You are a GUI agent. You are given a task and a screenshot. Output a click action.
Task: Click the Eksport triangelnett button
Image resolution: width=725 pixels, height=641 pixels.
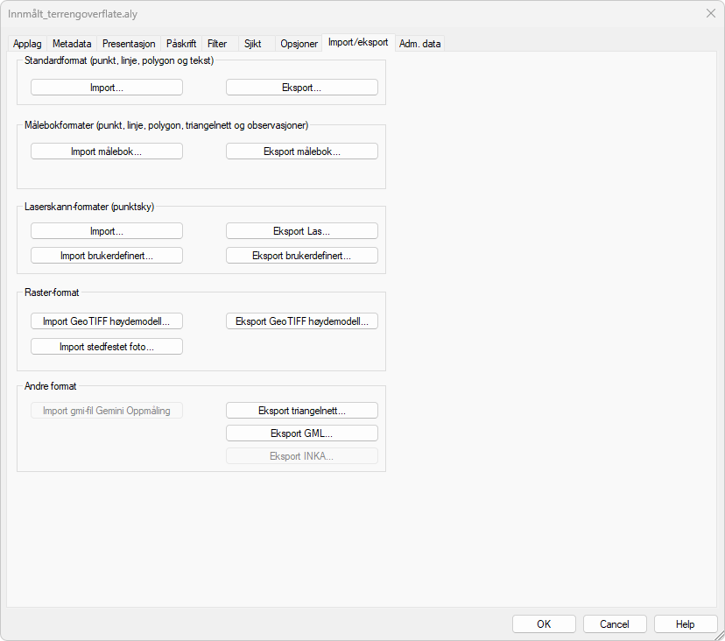click(302, 411)
